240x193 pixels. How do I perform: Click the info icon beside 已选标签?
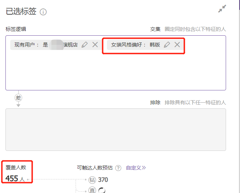[x=43, y=12]
